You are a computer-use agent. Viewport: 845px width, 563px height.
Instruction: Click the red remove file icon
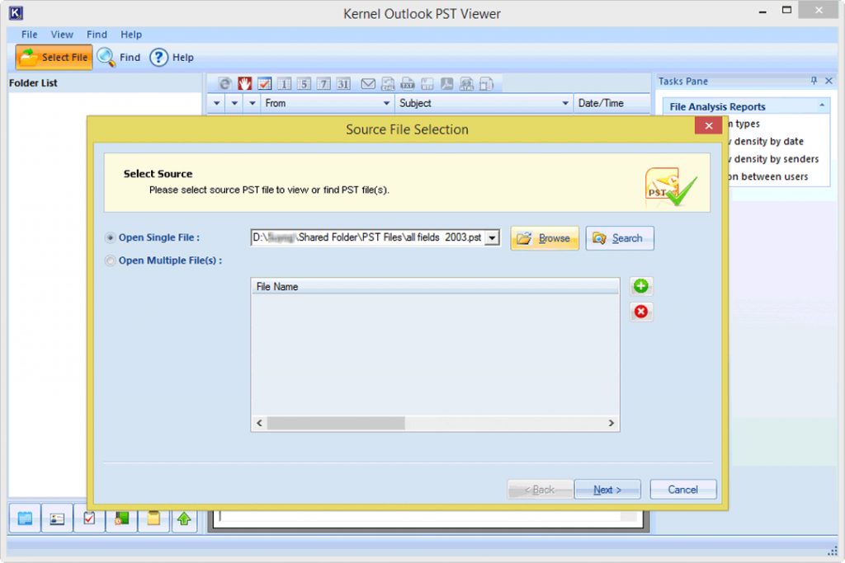tap(640, 311)
